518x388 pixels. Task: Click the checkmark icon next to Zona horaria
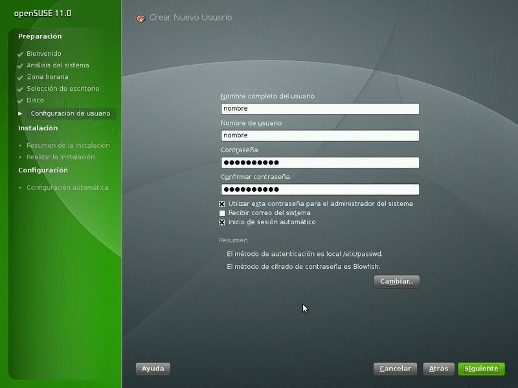[20, 77]
